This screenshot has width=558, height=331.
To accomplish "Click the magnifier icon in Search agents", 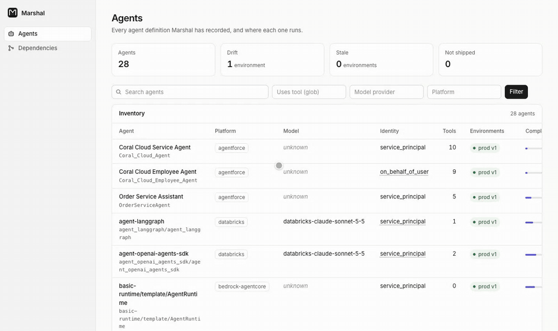I will [118, 92].
